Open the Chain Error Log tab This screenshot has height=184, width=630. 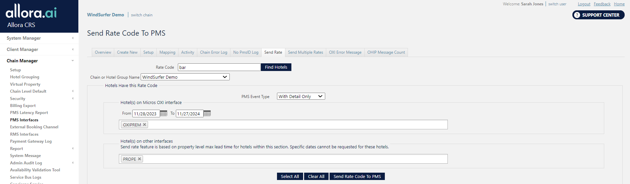214,52
